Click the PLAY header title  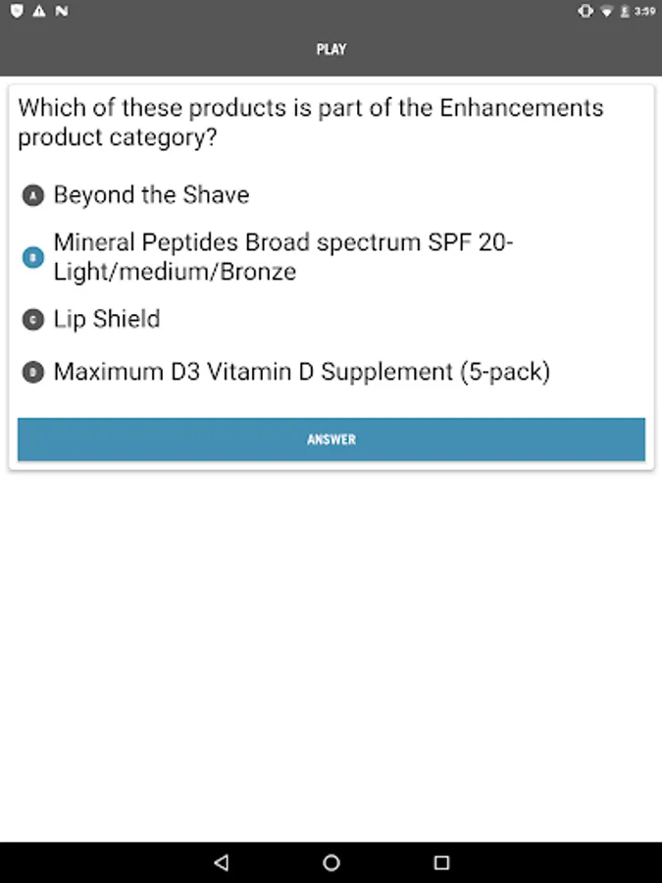point(331,49)
